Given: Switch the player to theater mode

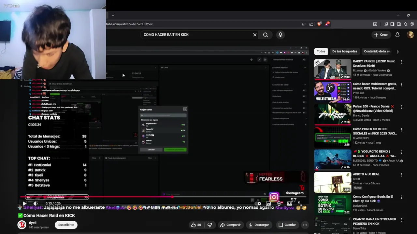Looking at the screenshot, I should coord(289,203).
